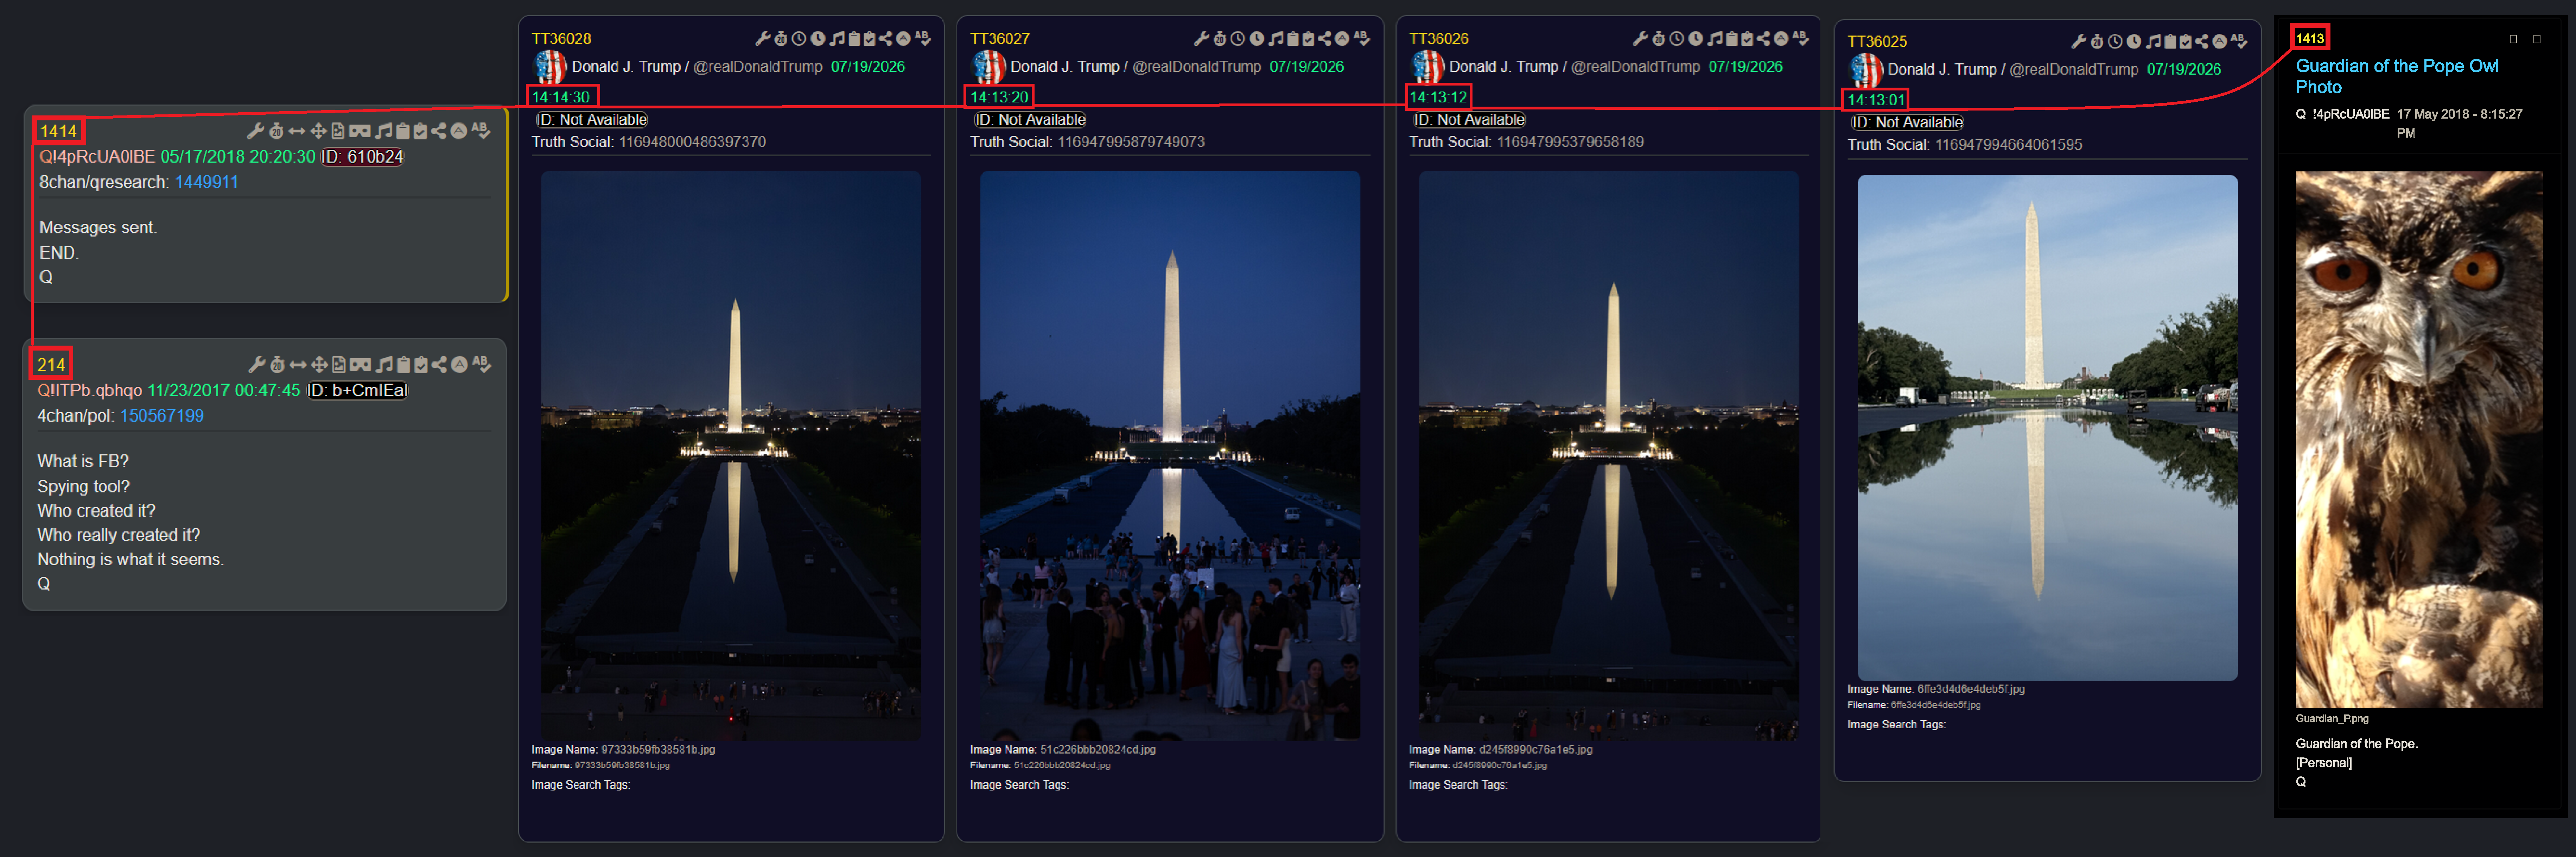Click timestamp 14:13:01 on TT36025

(1876, 100)
